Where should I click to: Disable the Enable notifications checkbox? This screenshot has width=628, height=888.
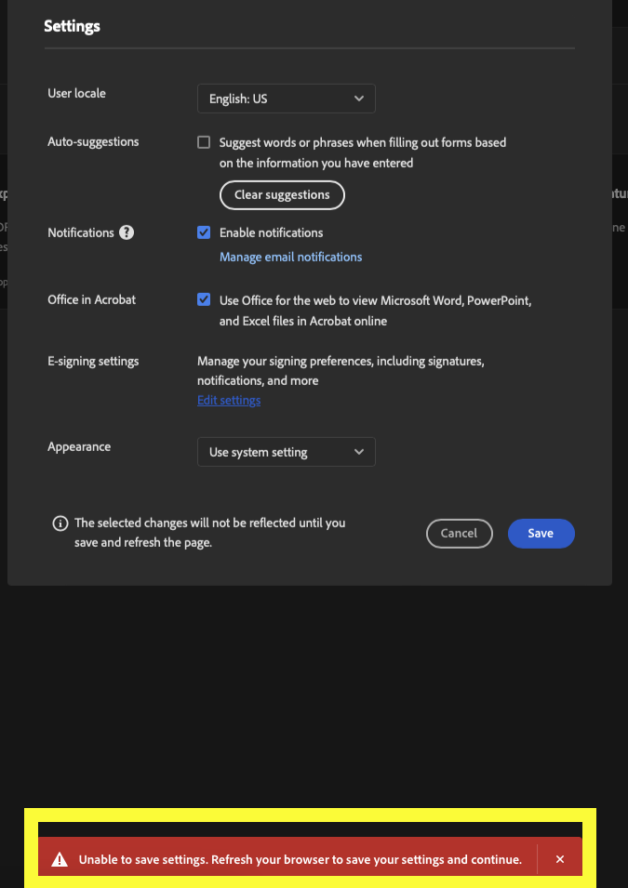pos(203,232)
